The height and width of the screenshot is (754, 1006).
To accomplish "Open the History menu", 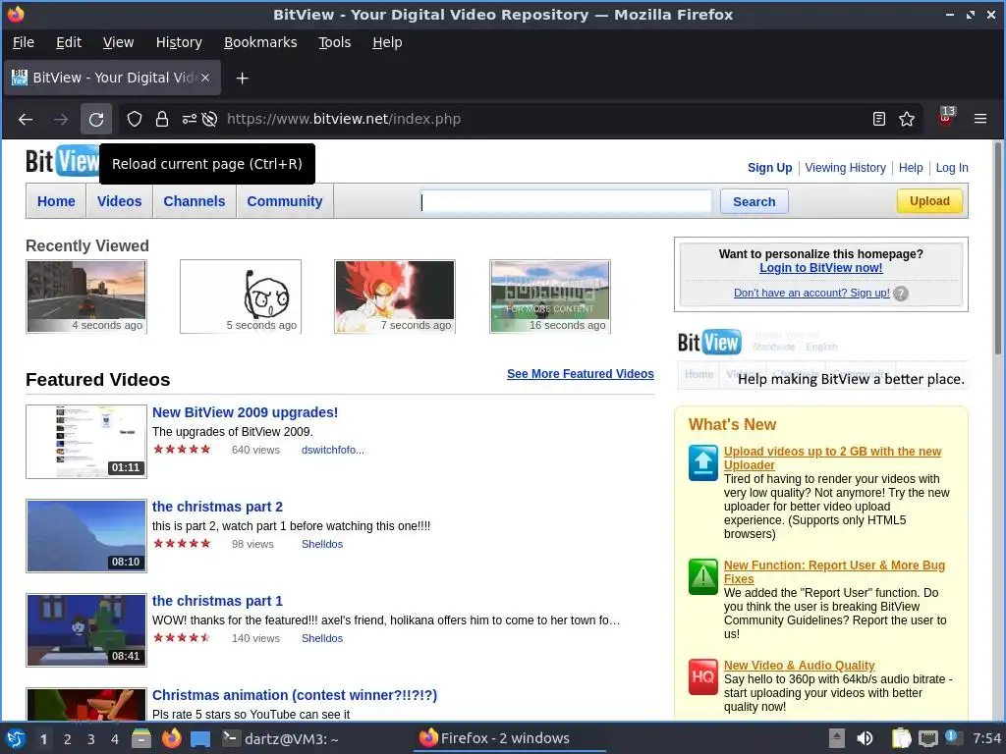I will [x=179, y=42].
